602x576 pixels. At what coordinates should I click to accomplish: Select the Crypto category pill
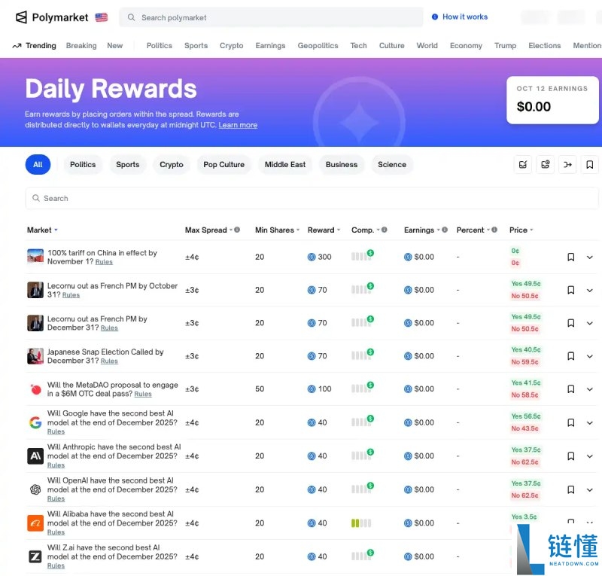(172, 164)
